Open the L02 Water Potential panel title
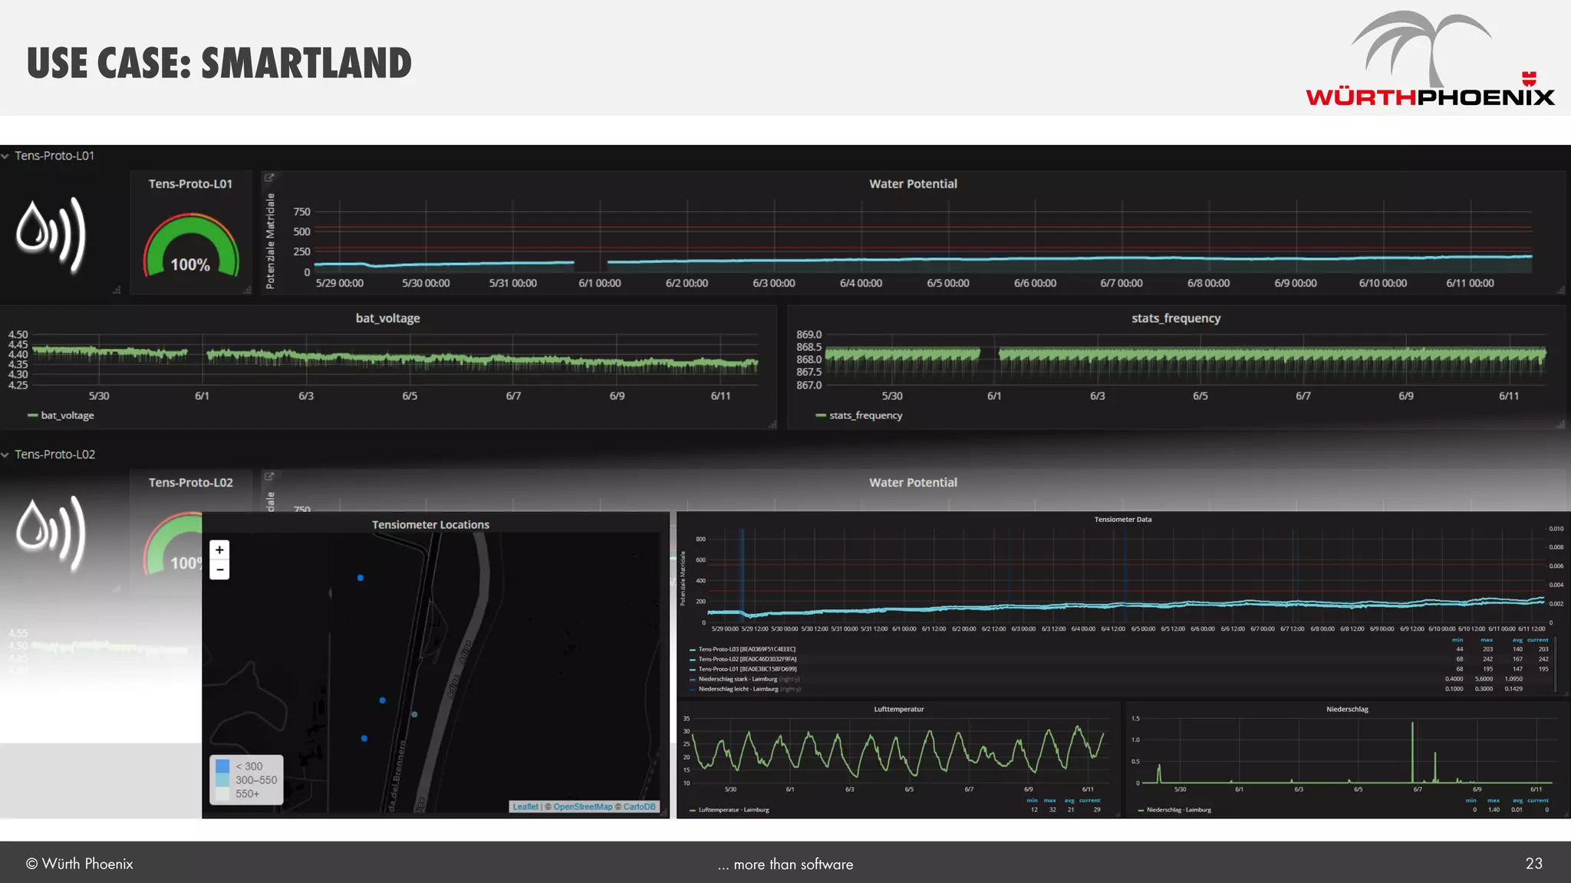The image size is (1571, 883). (x=913, y=483)
